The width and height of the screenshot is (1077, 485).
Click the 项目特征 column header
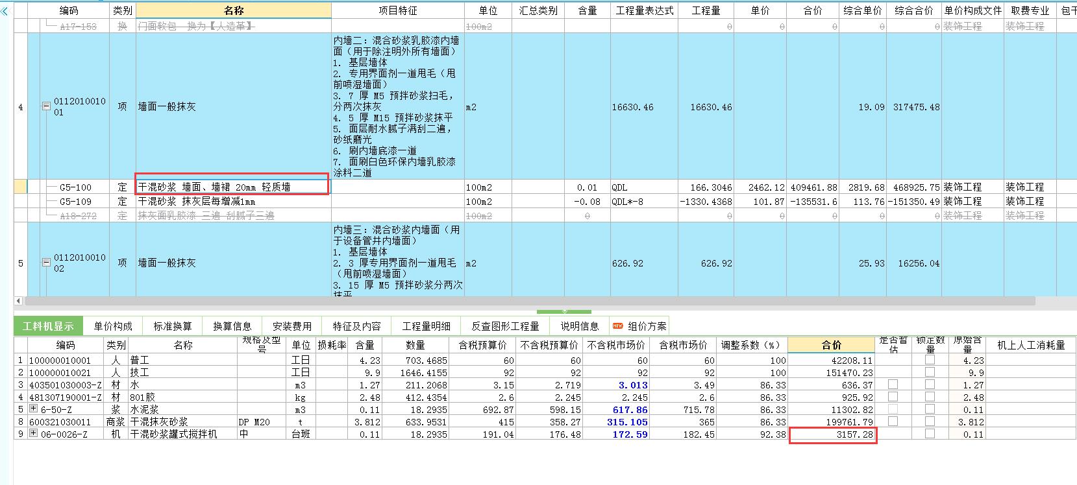coord(398,10)
